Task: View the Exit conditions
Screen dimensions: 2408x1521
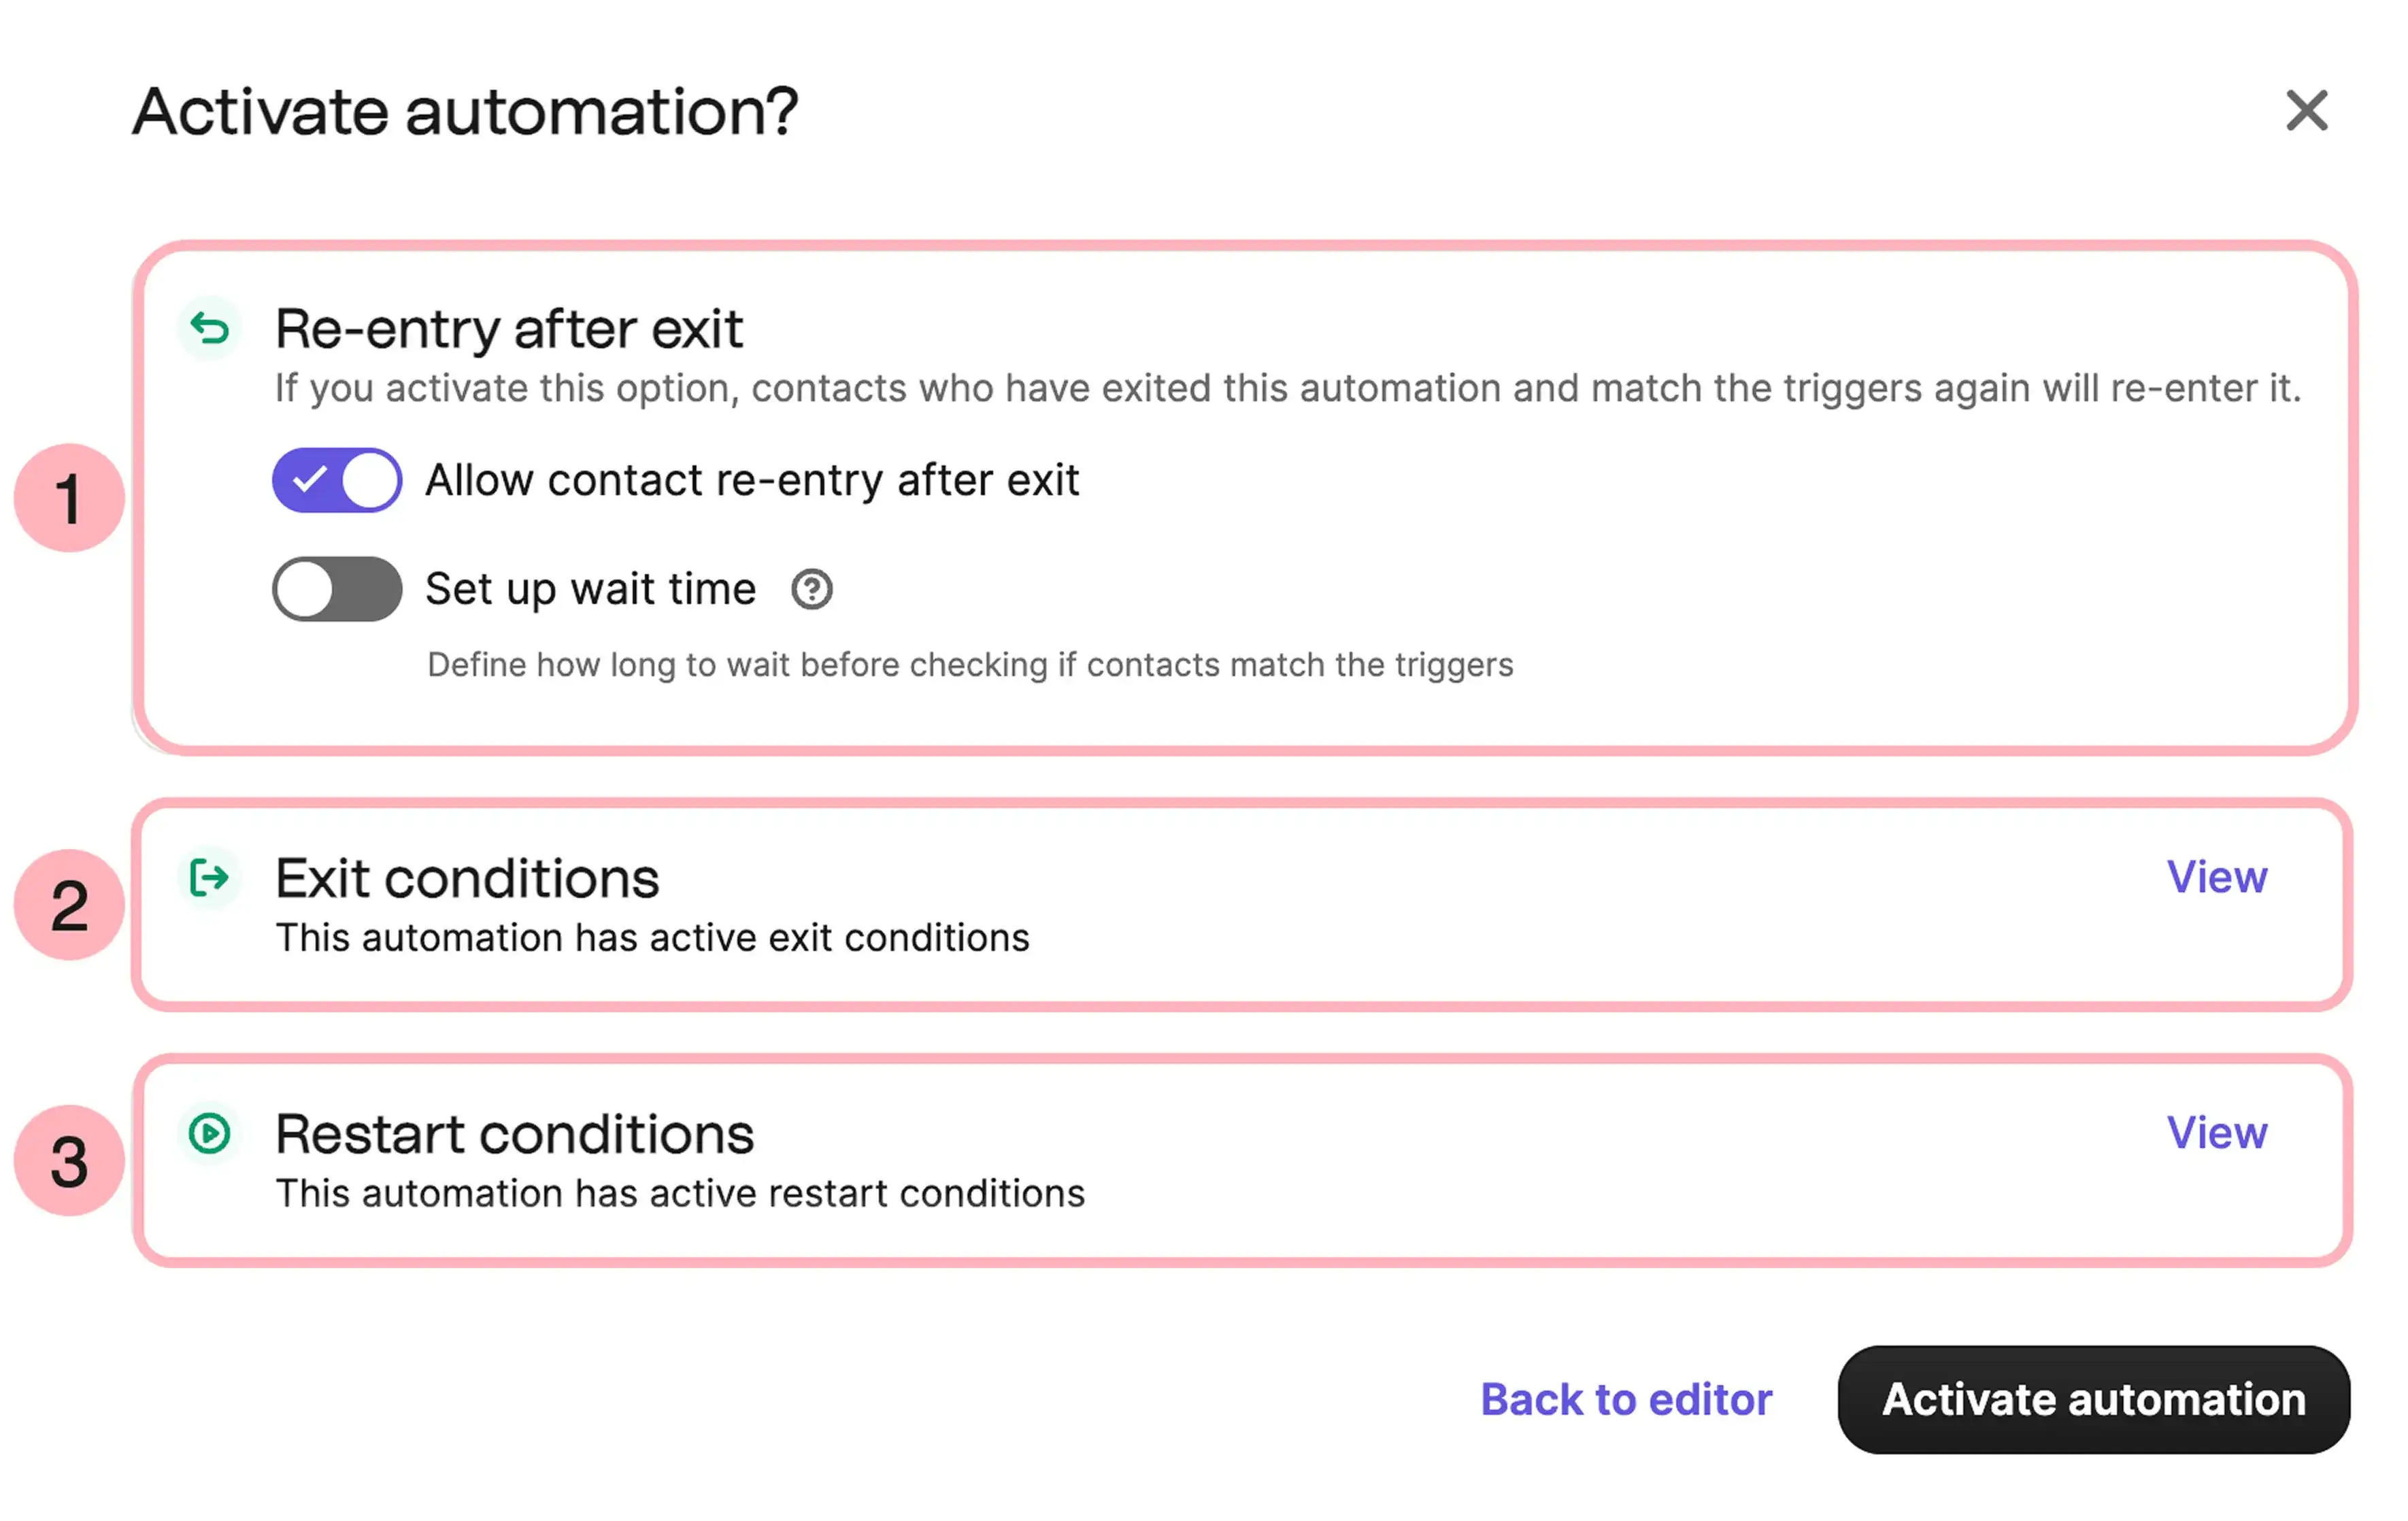Action: 2217,877
